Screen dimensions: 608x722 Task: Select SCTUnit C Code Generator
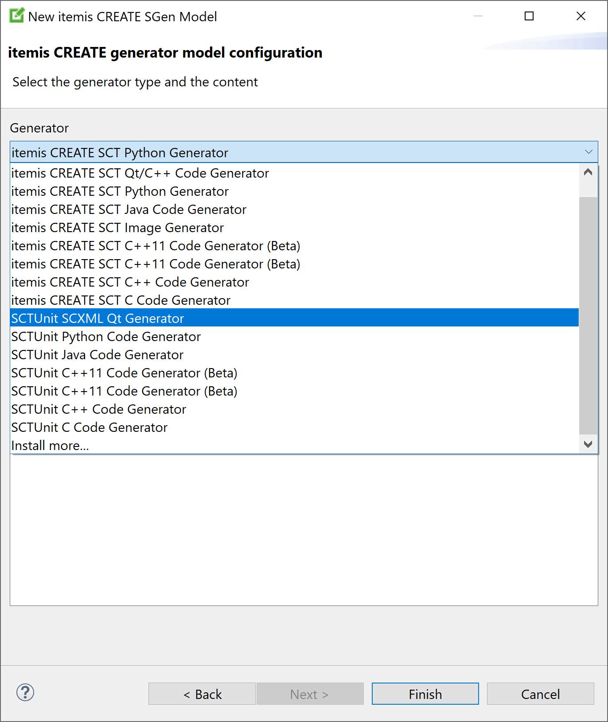click(x=294, y=427)
